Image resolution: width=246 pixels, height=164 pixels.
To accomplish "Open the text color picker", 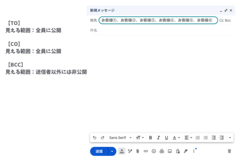I will point(176,138).
